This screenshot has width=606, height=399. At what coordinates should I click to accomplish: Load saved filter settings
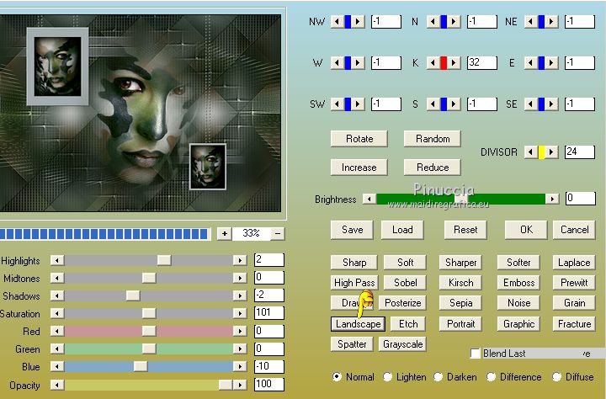402,230
